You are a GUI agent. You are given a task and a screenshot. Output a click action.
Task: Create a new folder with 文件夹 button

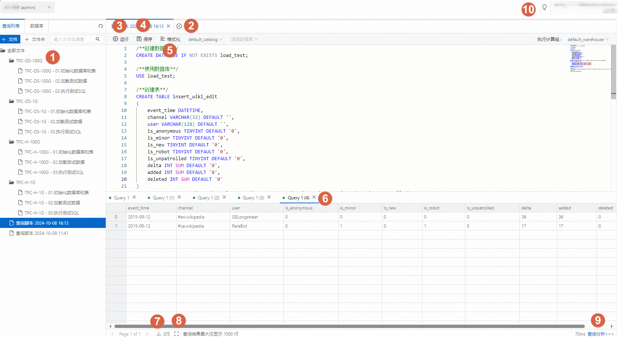35,39
